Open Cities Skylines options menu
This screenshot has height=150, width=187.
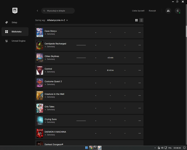tap(140, 58)
